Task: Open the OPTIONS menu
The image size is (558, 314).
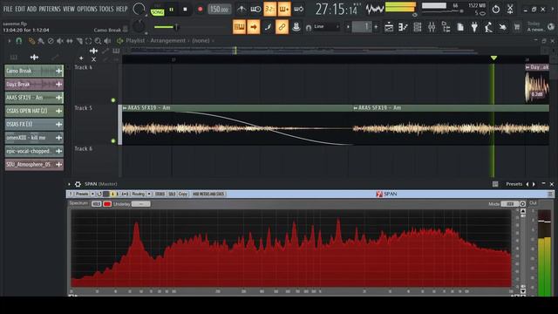Action: [x=87, y=9]
